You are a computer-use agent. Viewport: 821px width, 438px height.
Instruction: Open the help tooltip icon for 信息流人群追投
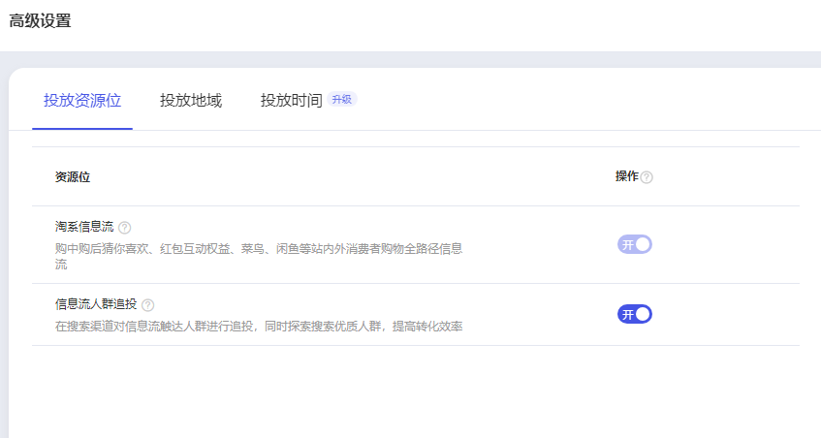(147, 305)
